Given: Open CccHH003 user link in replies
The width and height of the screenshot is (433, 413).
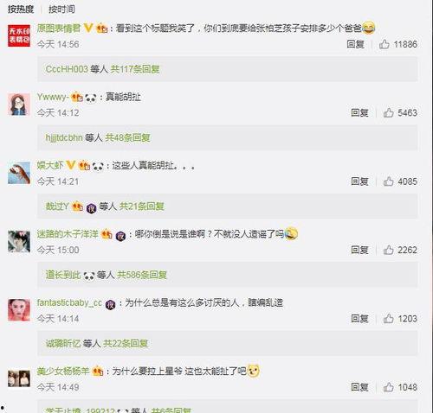Looking at the screenshot, I should pos(67,69).
